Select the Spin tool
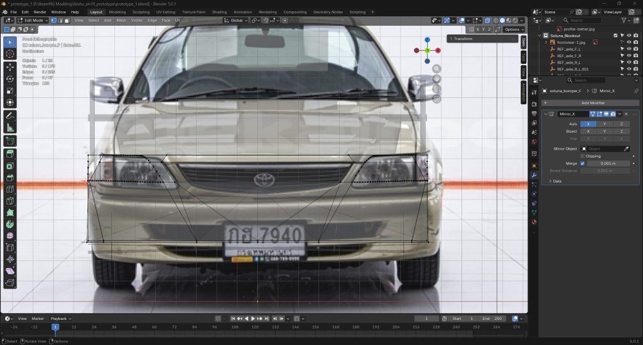The height and width of the screenshot is (345, 643). [10, 225]
